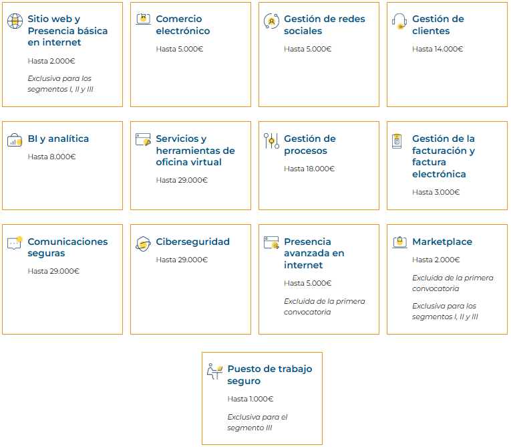Click the electronic invoice document icon
This screenshot has width=511, height=447.
click(x=397, y=141)
